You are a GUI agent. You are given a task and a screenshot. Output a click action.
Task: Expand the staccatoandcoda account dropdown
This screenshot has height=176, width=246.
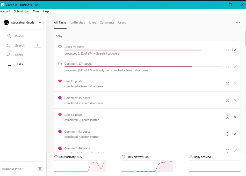(40, 22)
